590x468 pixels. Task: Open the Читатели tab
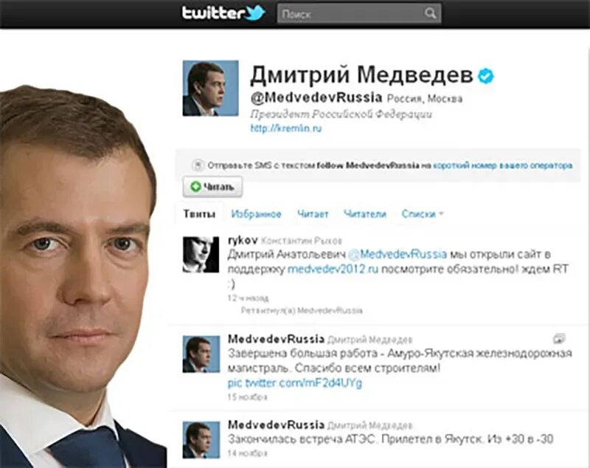(365, 214)
